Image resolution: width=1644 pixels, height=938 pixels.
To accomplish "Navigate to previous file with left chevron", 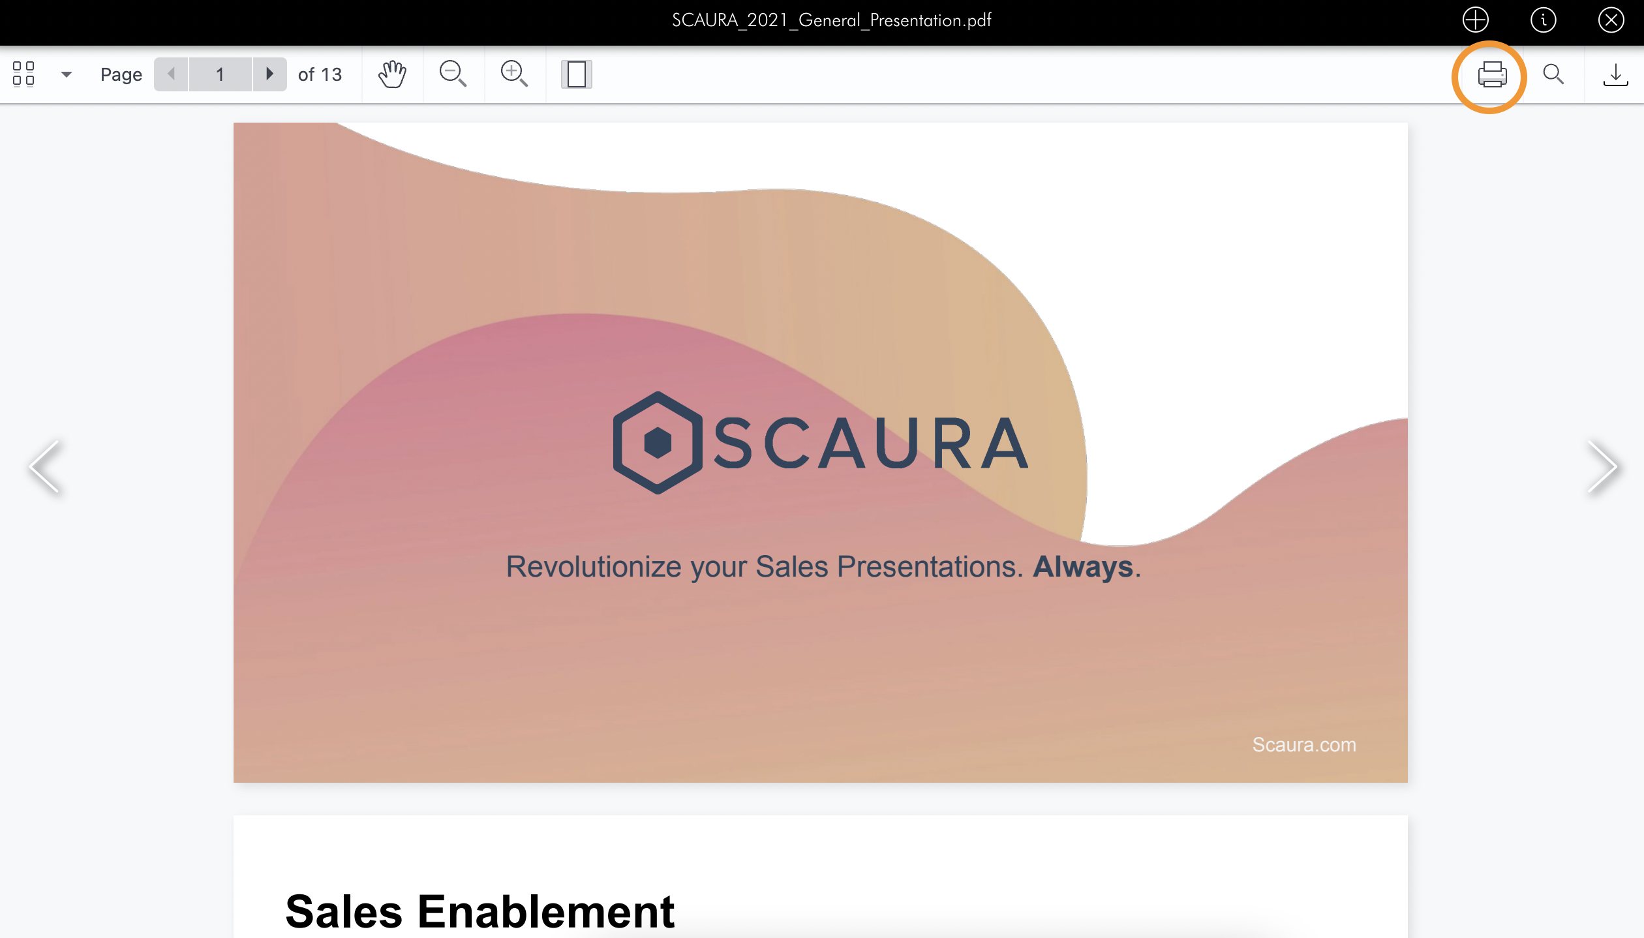I will pyautogui.click(x=45, y=466).
